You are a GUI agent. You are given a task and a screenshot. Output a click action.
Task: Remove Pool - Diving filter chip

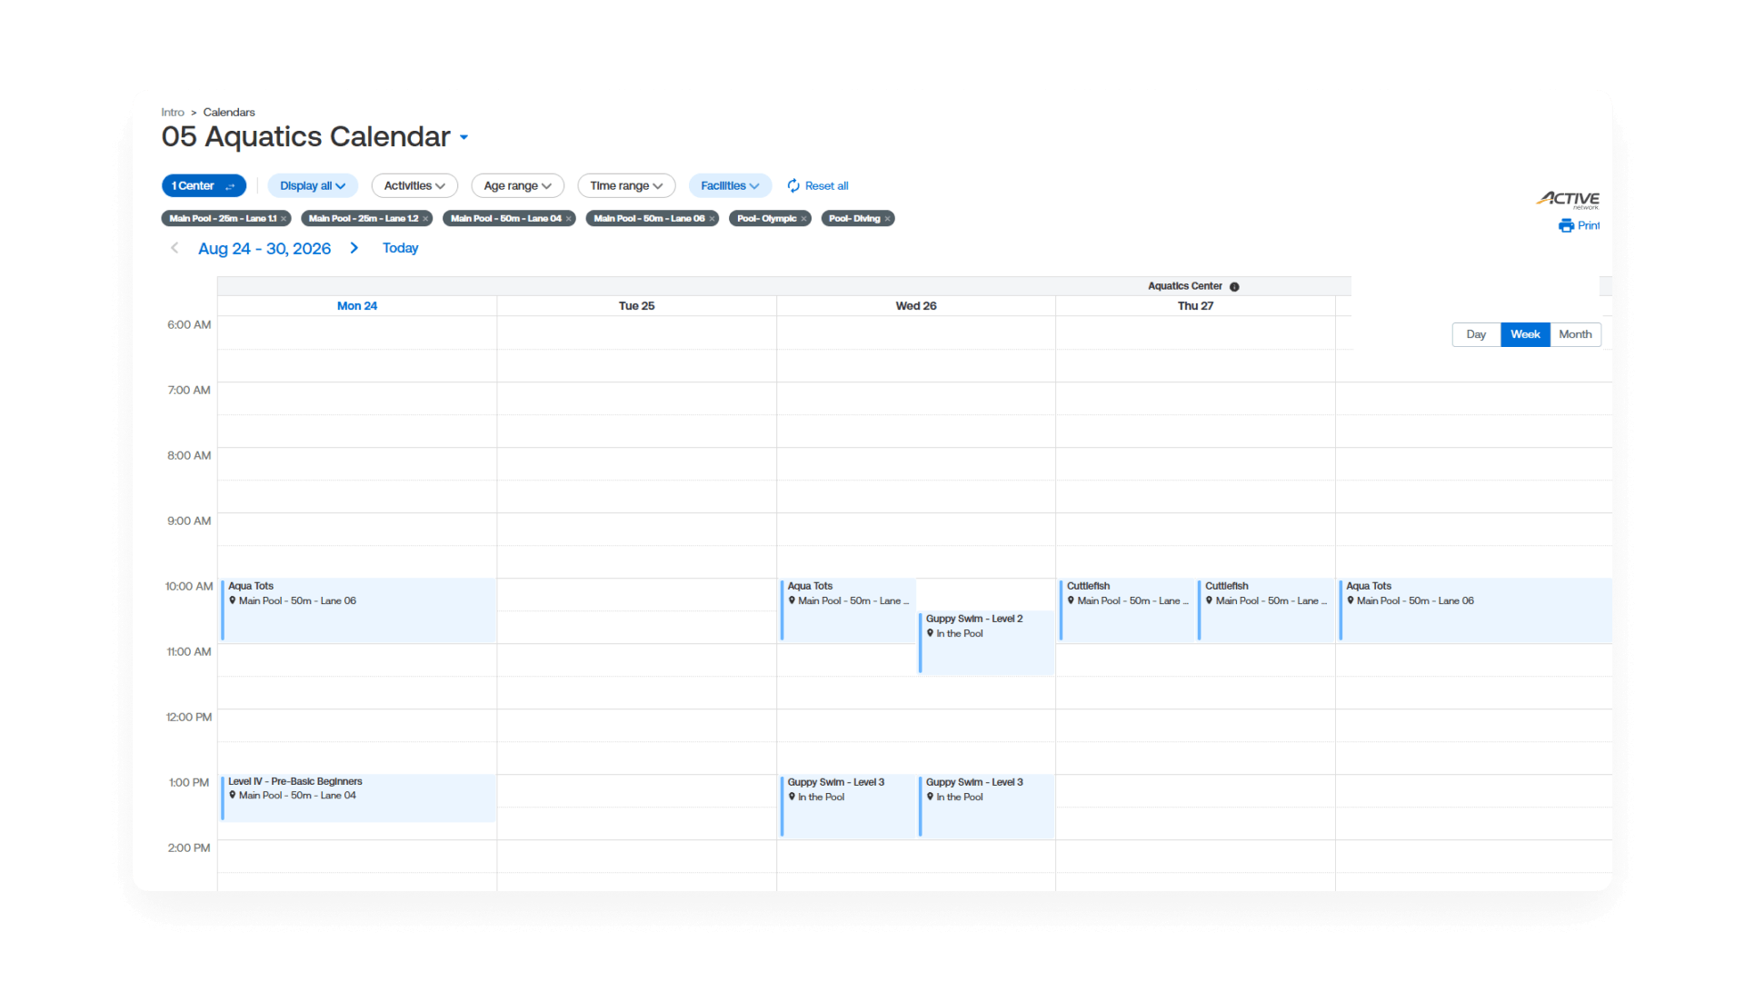(888, 219)
